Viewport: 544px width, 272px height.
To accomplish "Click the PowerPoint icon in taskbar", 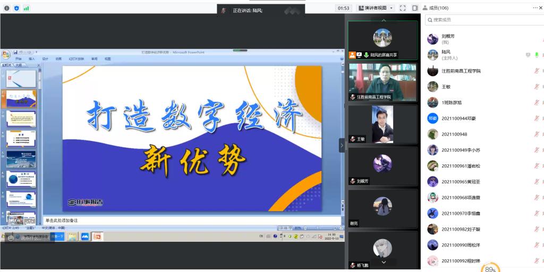I will (x=98, y=236).
